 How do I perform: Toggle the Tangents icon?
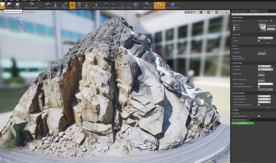[x=113, y=5]
